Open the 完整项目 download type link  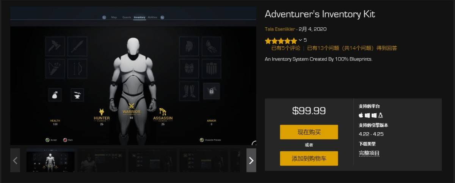point(369,153)
